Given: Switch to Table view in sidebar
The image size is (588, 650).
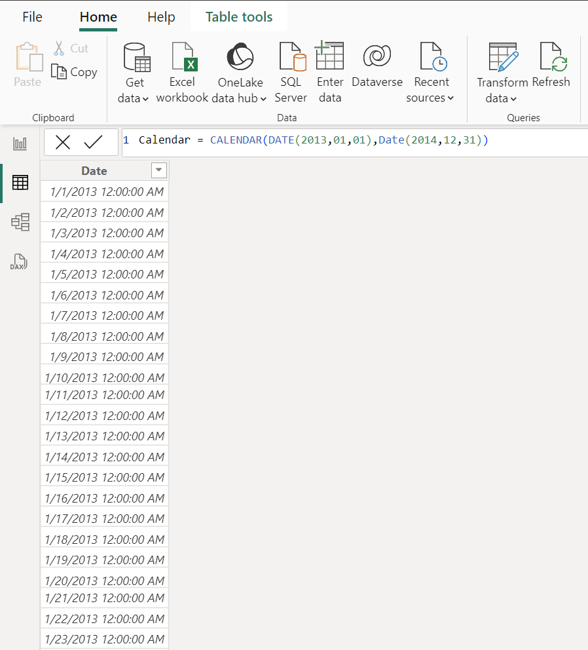Looking at the screenshot, I should pyautogui.click(x=20, y=182).
